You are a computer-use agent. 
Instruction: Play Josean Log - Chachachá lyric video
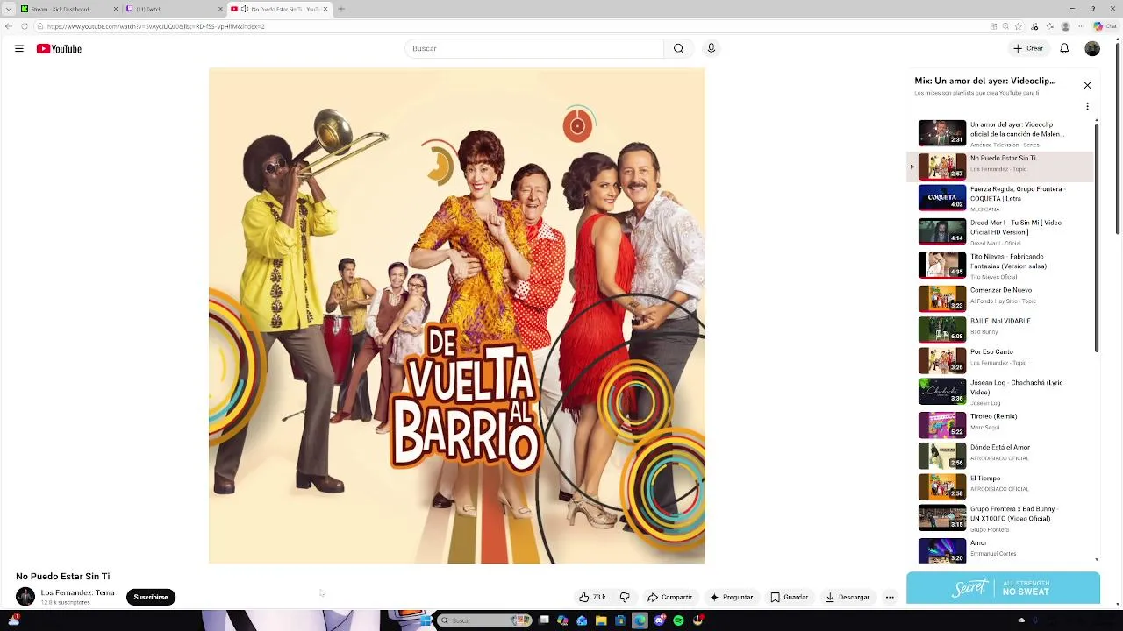coord(1000,392)
